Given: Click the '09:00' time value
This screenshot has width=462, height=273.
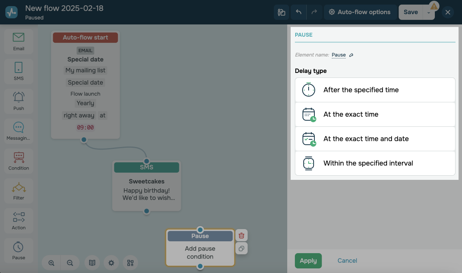Looking at the screenshot, I should click(85, 128).
